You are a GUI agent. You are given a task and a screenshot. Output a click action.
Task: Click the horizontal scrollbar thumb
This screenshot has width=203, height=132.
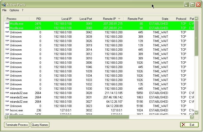click(x=69, y=117)
